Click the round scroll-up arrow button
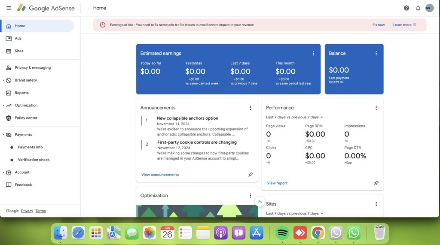The image size is (440, 245). [x=260, y=201]
